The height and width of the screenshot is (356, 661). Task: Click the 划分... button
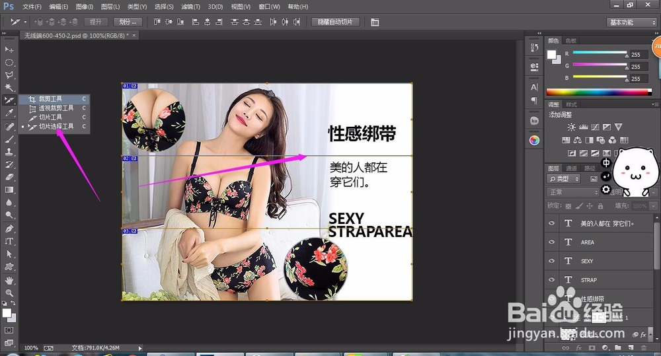(x=128, y=22)
